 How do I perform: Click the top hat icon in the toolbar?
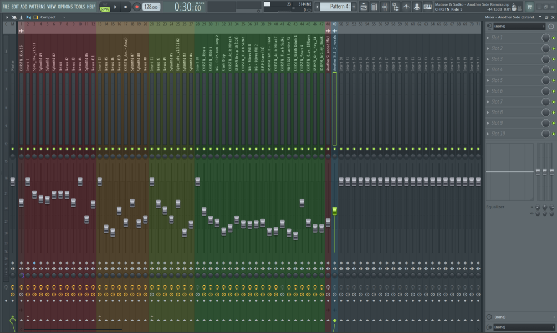coord(417,7)
